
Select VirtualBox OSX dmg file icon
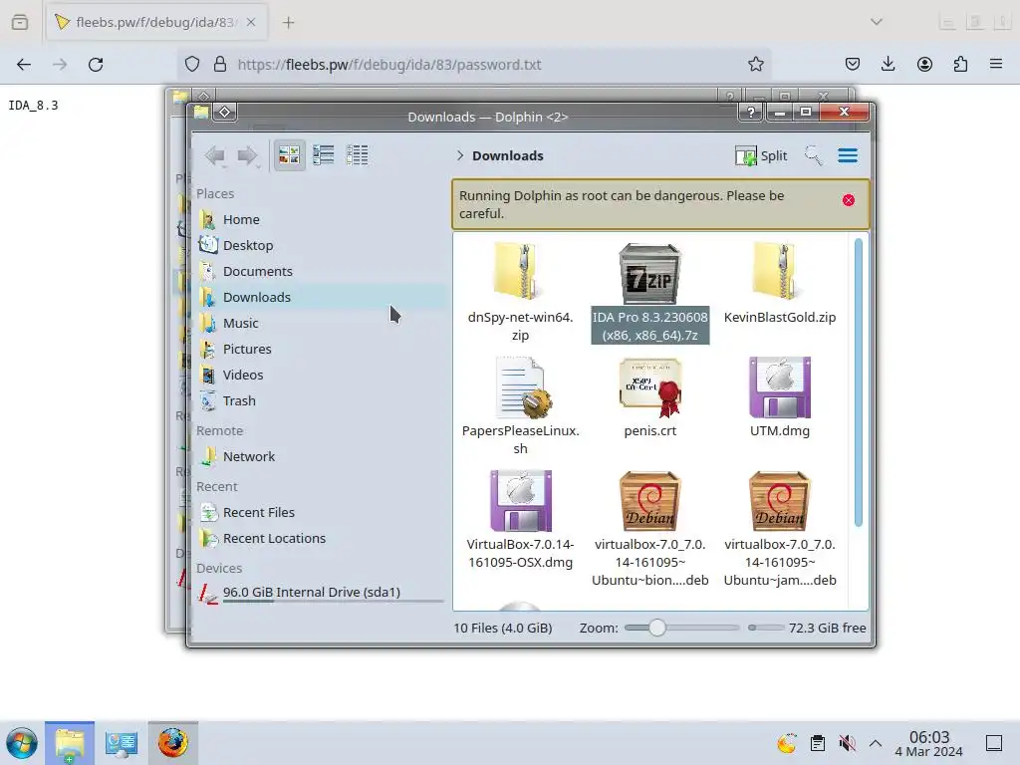click(520, 501)
